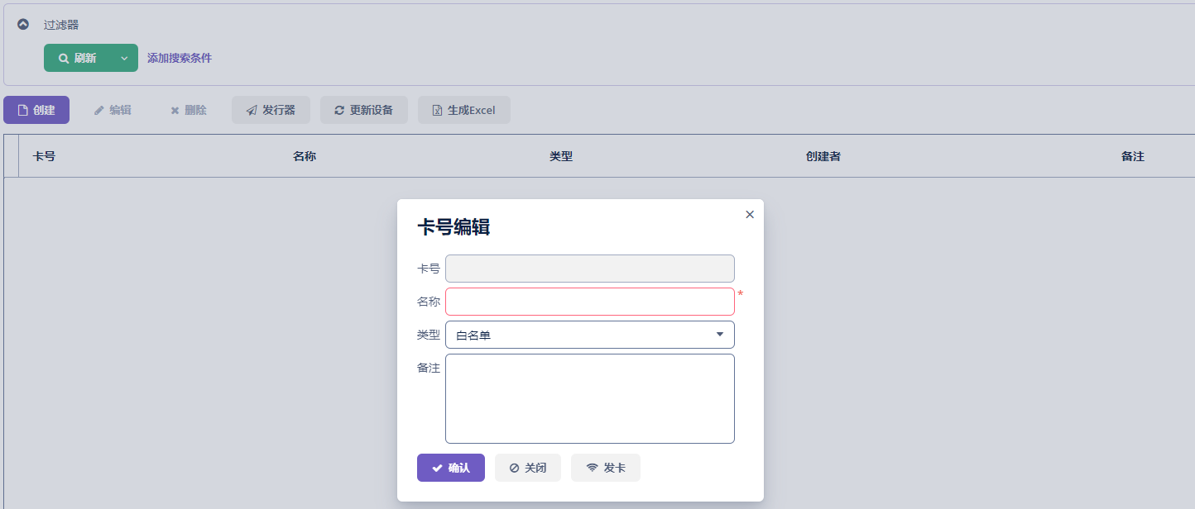Screen dimensions: 1195x509
Task: Click the 发卡 issue card button
Action: pyautogui.click(x=606, y=468)
